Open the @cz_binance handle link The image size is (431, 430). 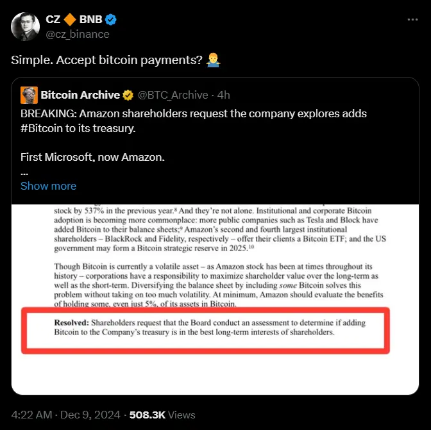78,34
